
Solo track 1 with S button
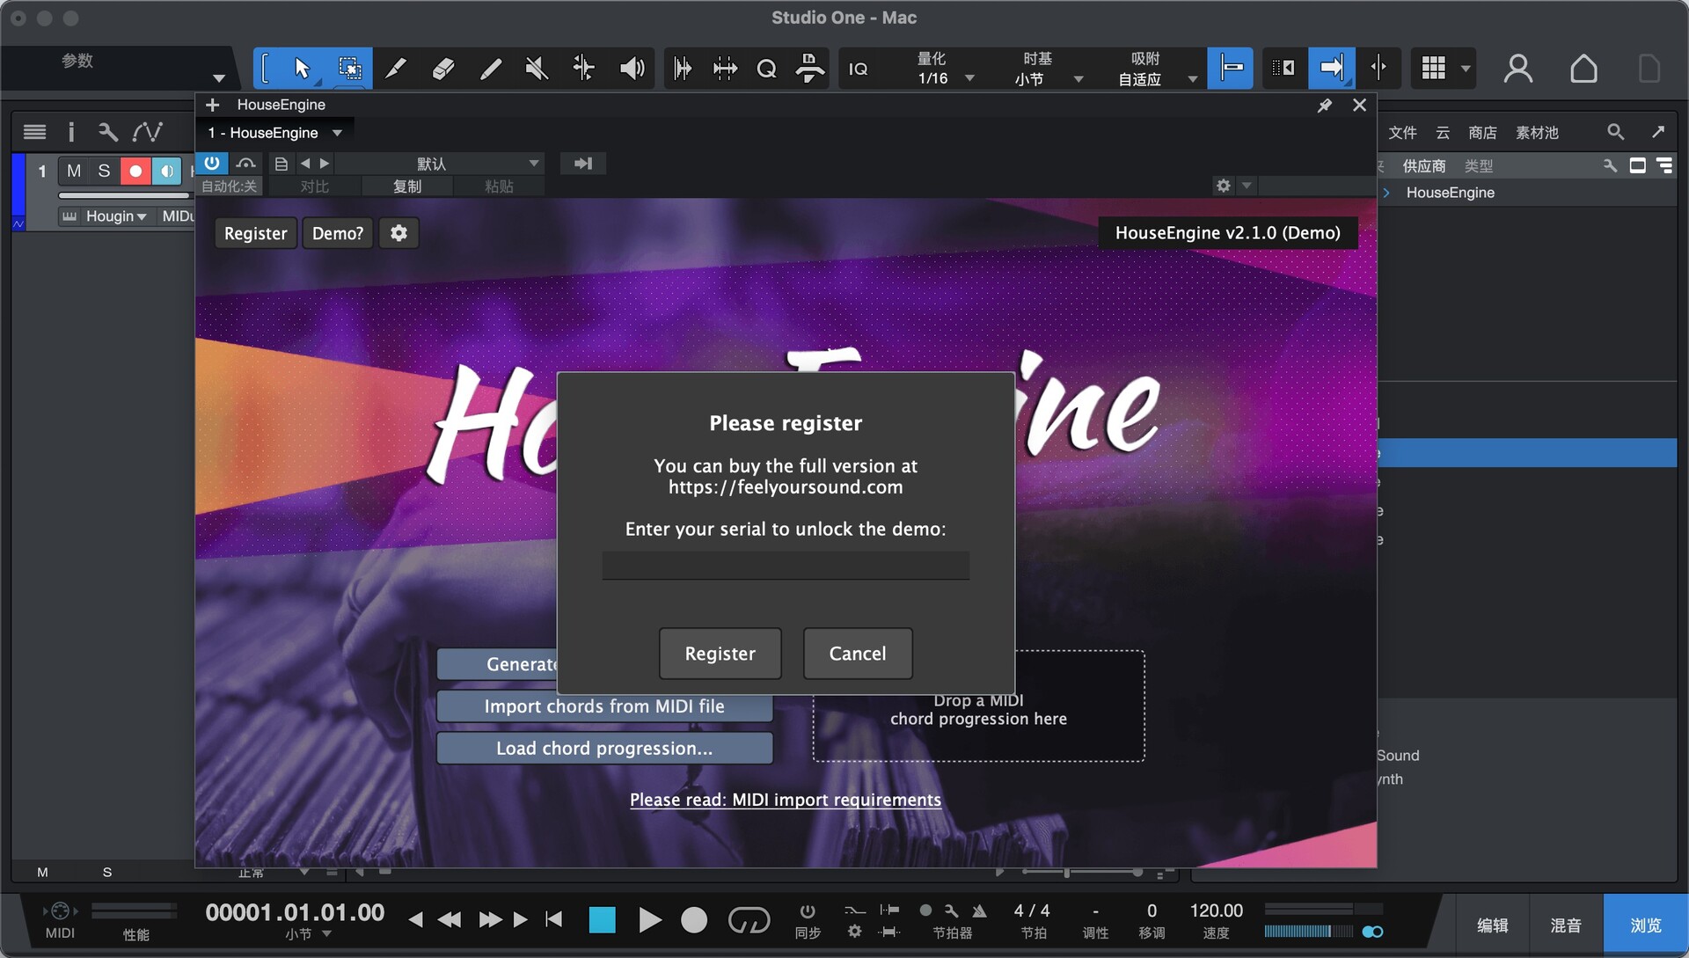click(x=104, y=171)
